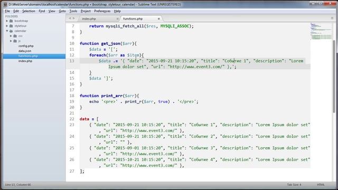Open the Help menu
This screenshot has height=190, width=338.
coord(117,11)
